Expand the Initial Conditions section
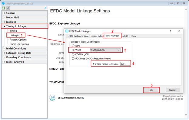189x120 pixels. [x=4, y=48]
